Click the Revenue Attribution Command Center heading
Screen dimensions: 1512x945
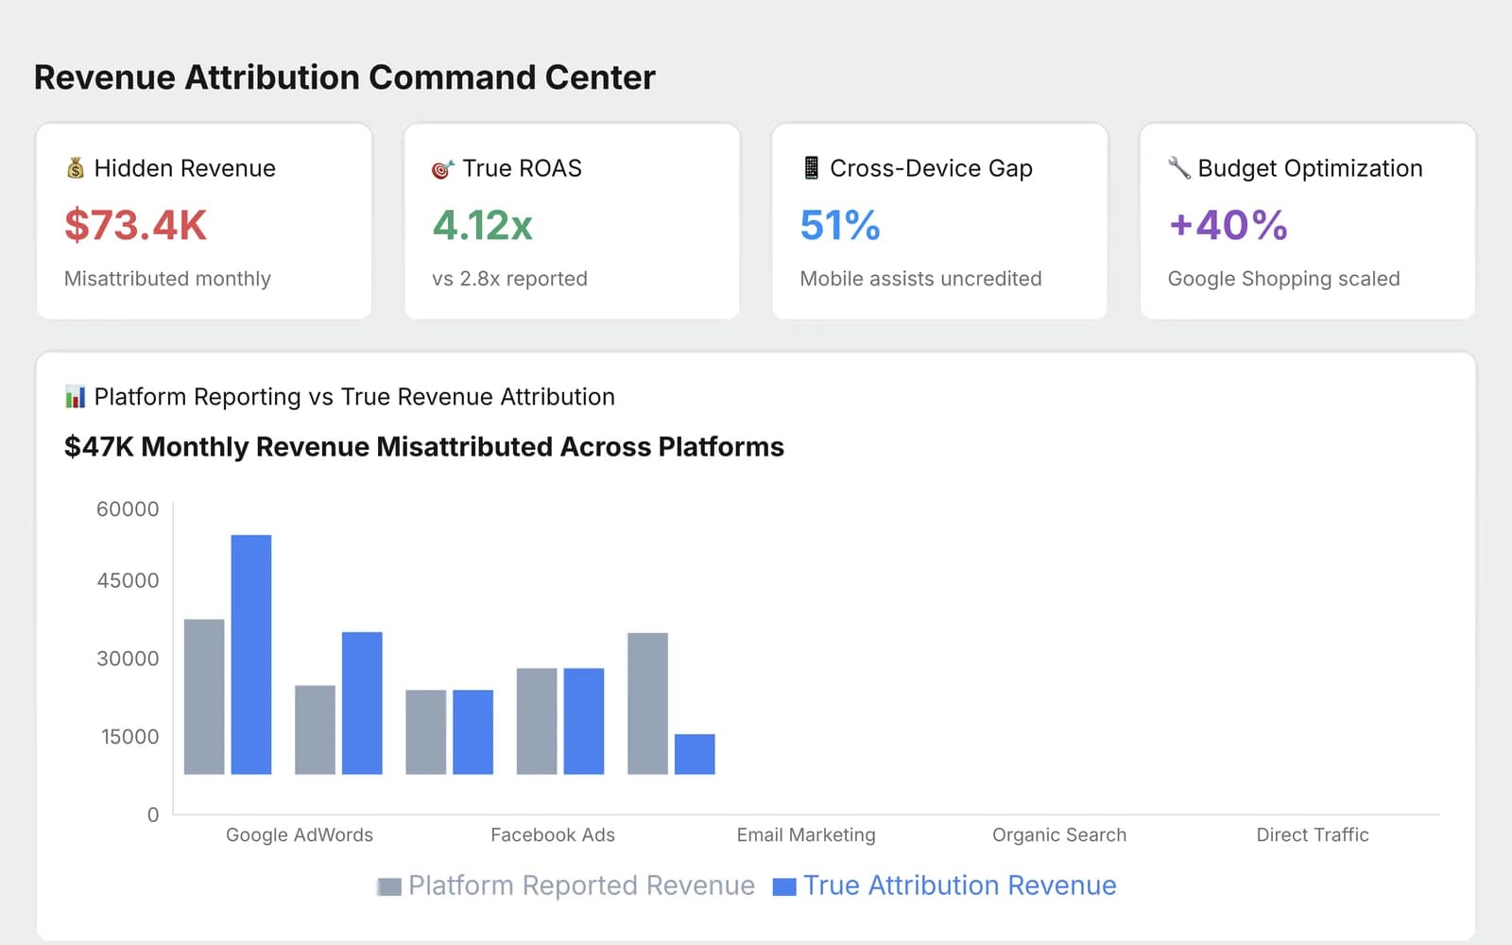pyautogui.click(x=345, y=77)
